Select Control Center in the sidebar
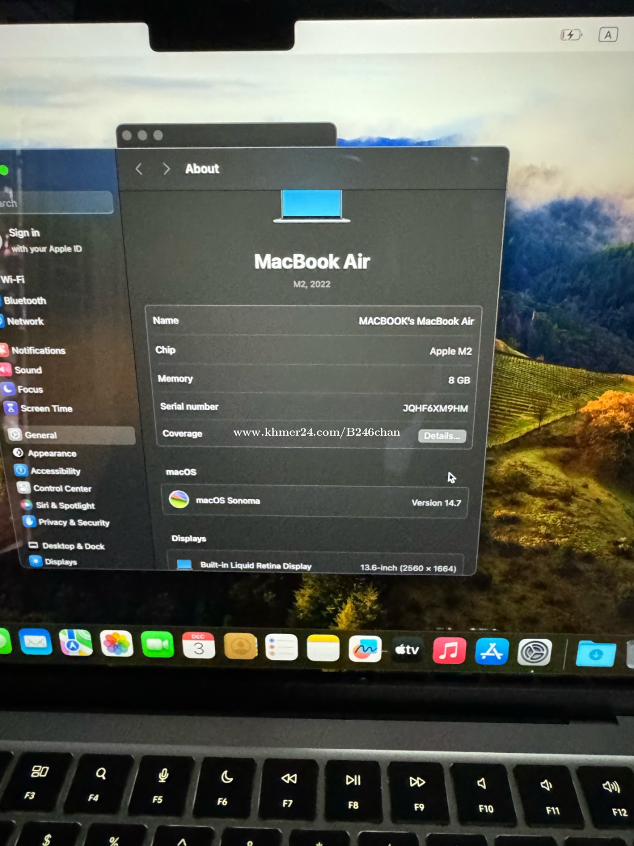The image size is (634, 846). click(x=62, y=488)
